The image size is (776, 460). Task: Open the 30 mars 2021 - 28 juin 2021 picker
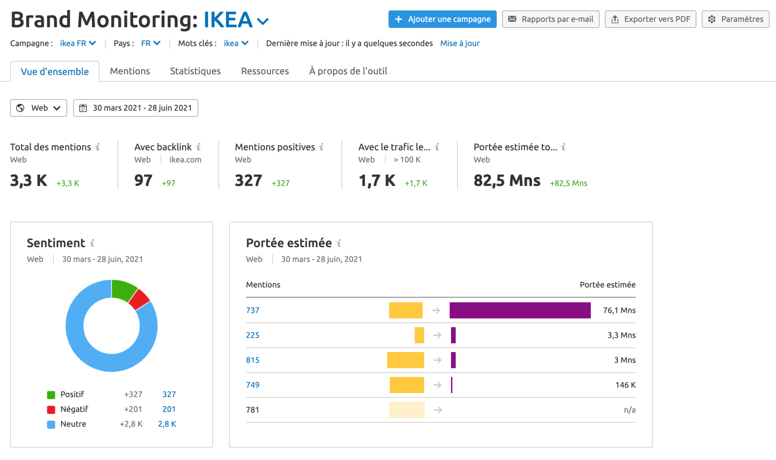coord(136,108)
